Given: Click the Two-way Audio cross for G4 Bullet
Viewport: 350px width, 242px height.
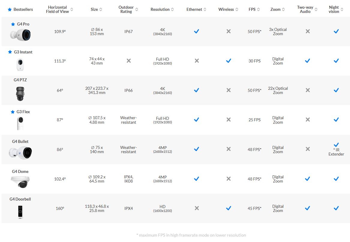Looking at the screenshot, I should [x=308, y=149].
